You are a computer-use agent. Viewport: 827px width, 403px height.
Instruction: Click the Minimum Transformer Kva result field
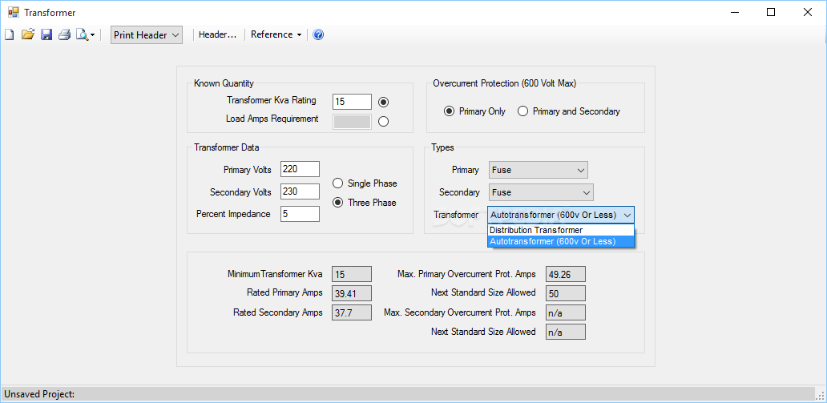(352, 274)
